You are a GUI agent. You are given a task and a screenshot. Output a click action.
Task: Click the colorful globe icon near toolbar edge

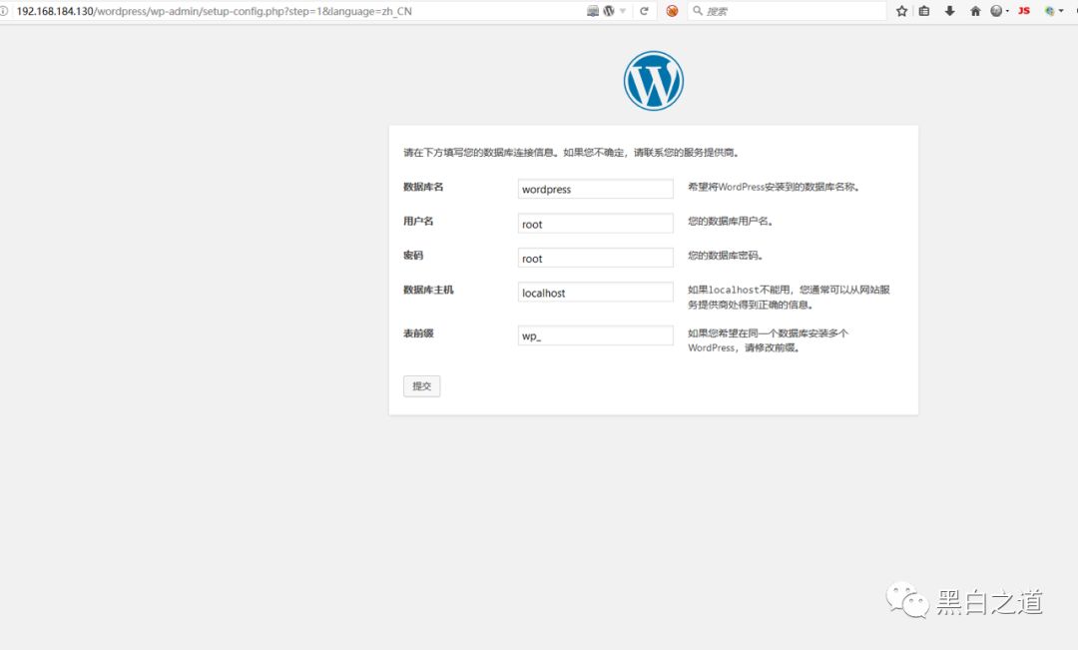[1050, 11]
